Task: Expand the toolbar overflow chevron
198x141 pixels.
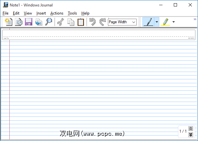Action: (x=195, y=19)
